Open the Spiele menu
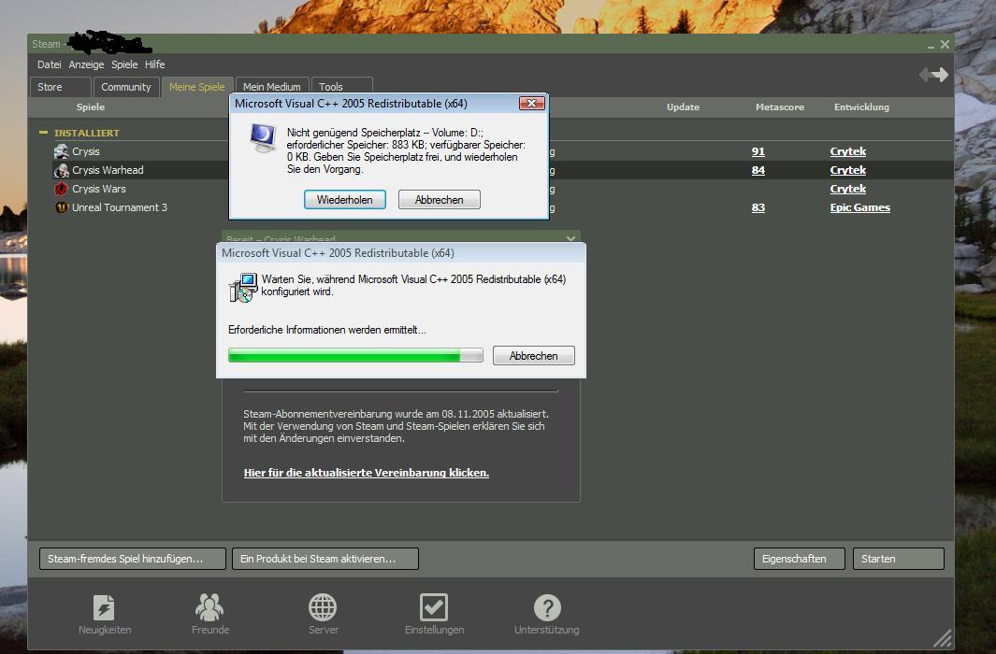The height and width of the screenshot is (654, 996). [x=123, y=64]
